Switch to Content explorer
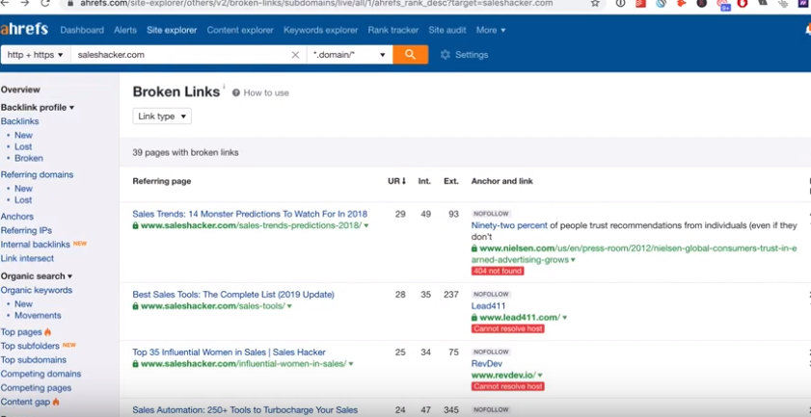811x417 pixels. pyautogui.click(x=240, y=30)
